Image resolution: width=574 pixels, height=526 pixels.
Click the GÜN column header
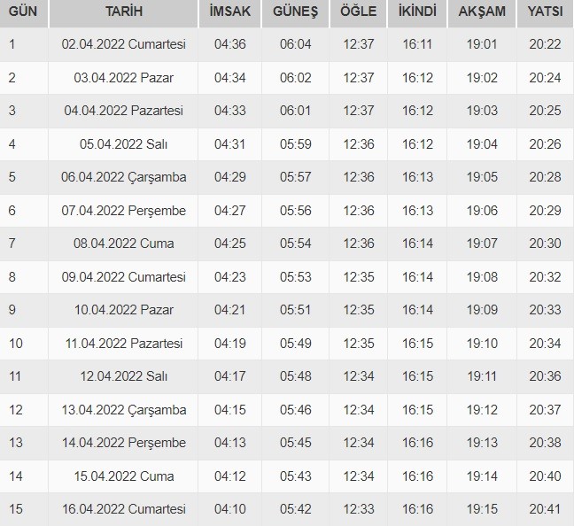point(23,12)
